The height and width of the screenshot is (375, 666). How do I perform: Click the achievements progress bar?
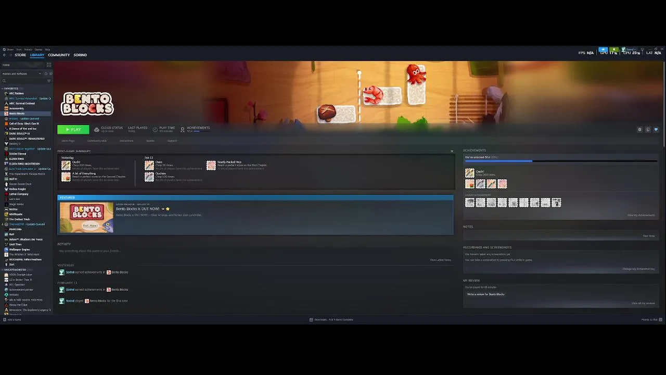pos(561,161)
